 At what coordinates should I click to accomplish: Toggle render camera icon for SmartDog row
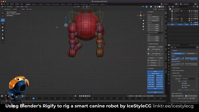(197, 19)
